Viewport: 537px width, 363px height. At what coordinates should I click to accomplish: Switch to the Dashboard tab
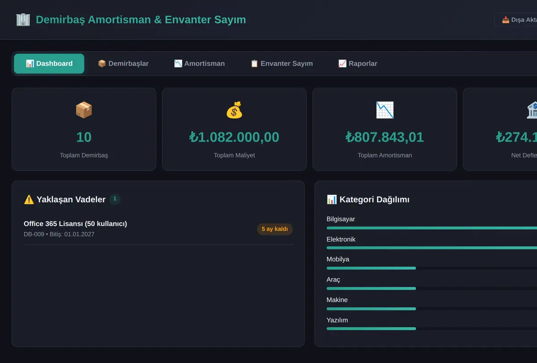[x=49, y=64]
